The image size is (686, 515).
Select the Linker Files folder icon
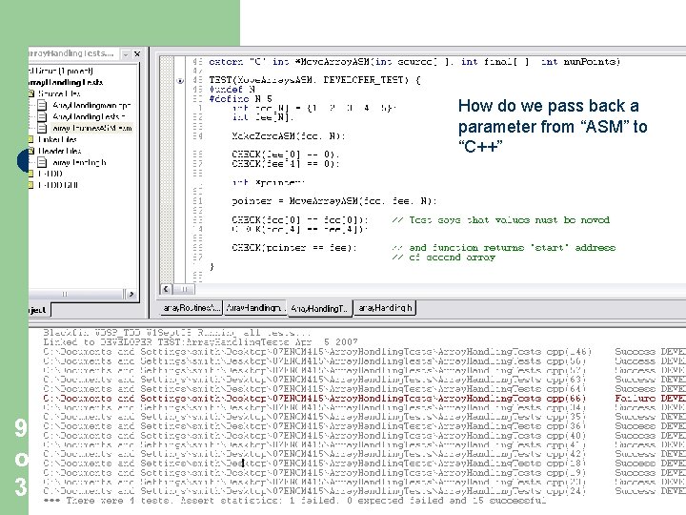click(31, 139)
